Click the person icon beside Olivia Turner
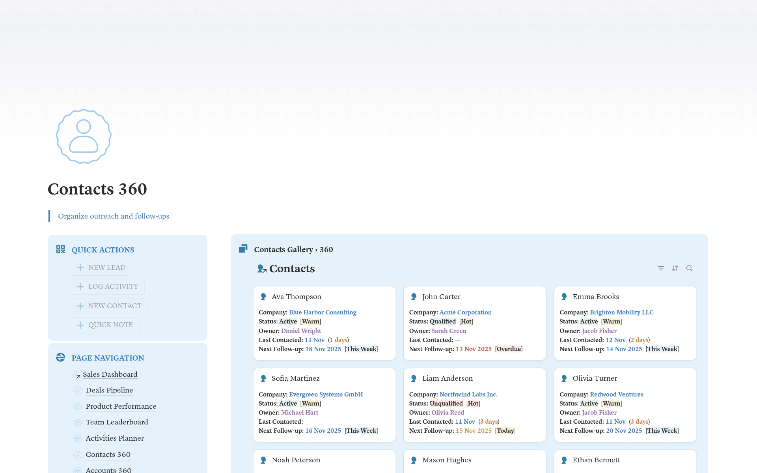The width and height of the screenshot is (757, 473). (564, 378)
